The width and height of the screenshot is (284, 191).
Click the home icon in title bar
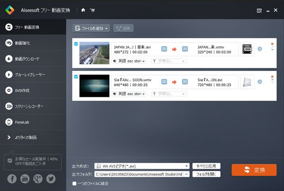[x=83, y=10]
